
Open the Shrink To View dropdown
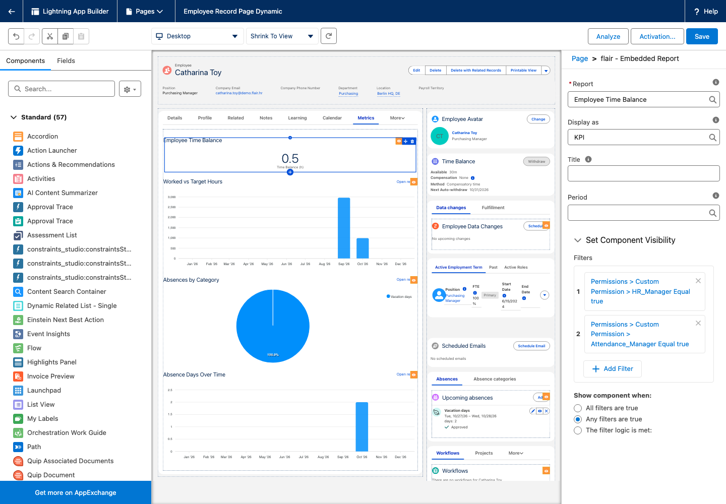(282, 36)
